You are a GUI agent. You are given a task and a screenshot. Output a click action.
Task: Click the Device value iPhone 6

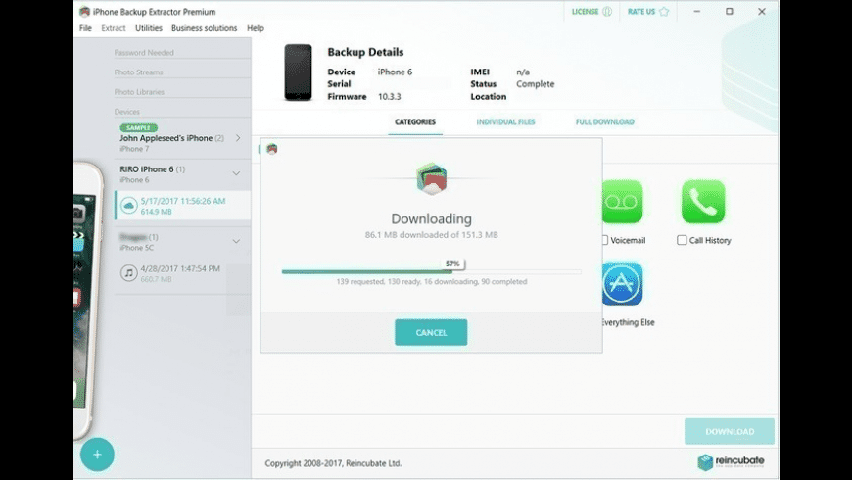(395, 72)
